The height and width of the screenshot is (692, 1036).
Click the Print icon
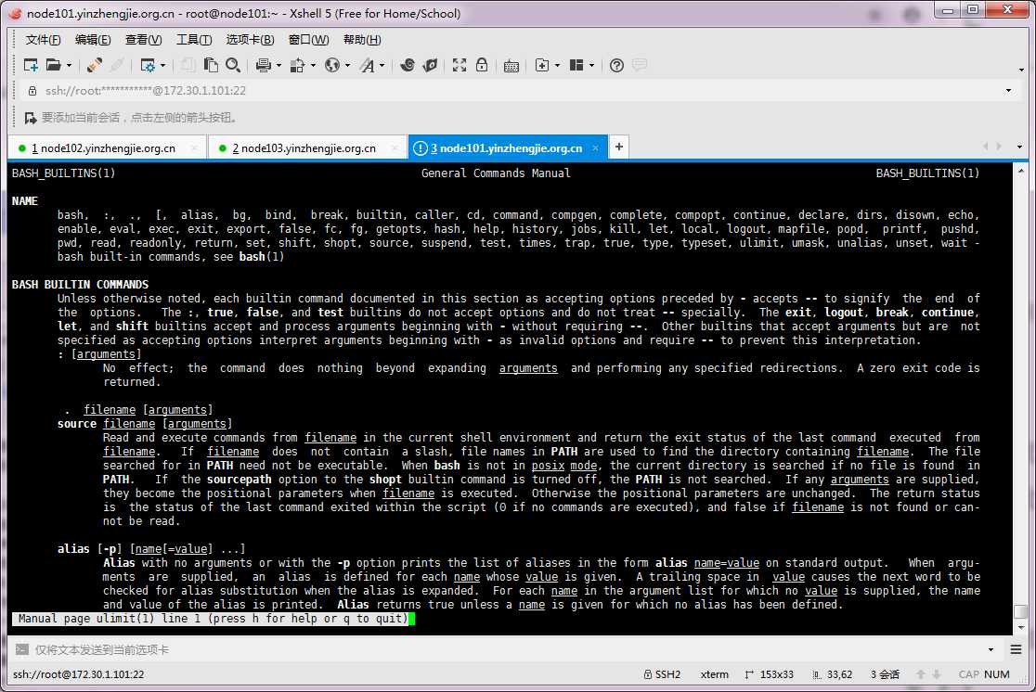coord(264,65)
